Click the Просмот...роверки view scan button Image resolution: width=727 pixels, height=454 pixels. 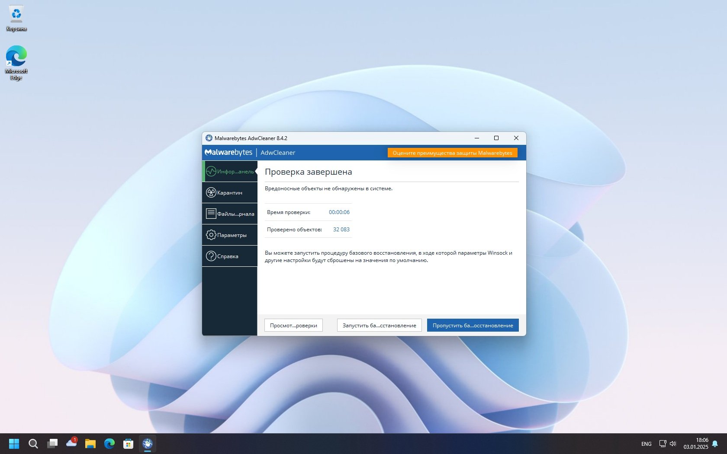click(293, 326)
